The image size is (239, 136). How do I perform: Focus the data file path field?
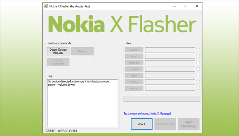coord(170,75)
